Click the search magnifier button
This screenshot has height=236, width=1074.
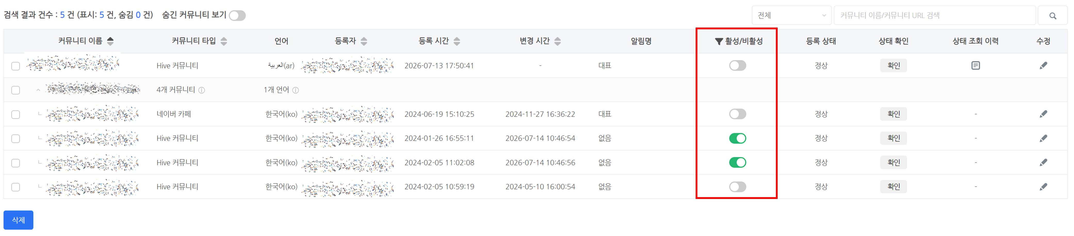point(1053,15)
